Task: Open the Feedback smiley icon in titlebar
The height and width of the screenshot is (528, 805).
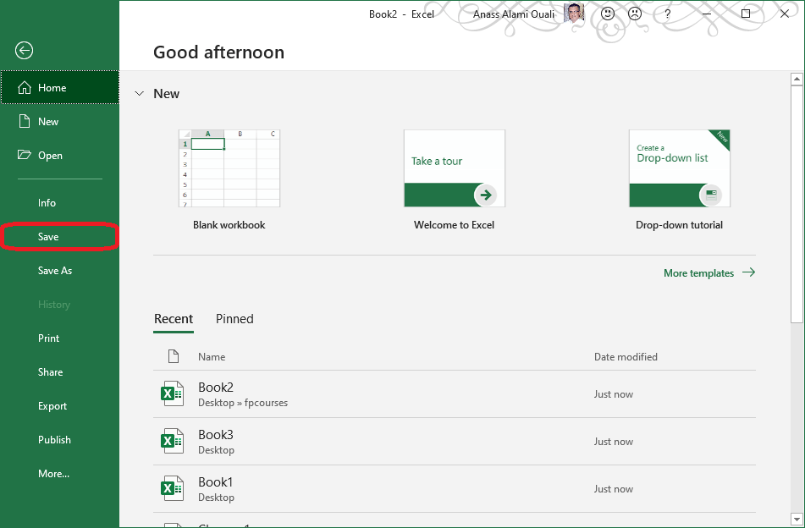Action: 607,14
